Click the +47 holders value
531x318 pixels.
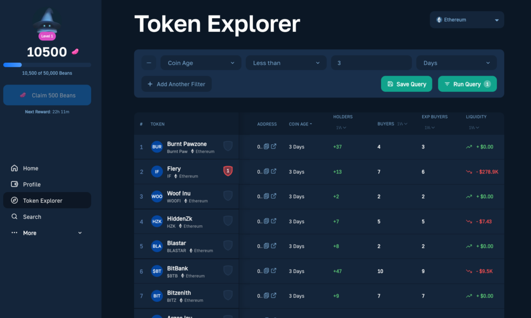(337, 271)
